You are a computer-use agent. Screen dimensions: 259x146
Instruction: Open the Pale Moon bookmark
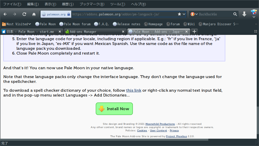[46, 24]
